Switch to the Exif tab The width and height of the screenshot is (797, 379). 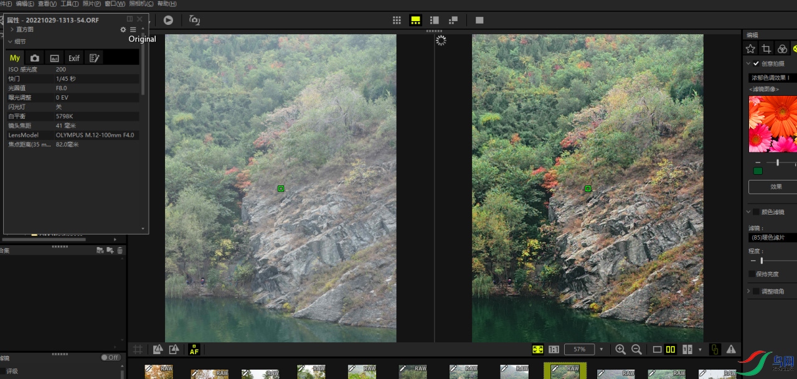(x=74, y=58)
